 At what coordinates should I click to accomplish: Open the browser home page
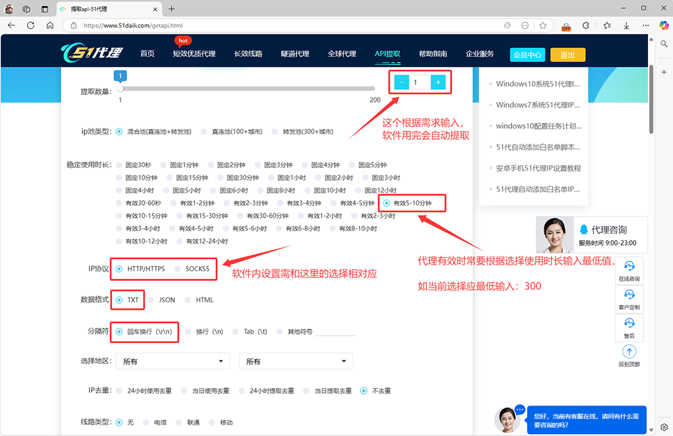tap(50, 25)
